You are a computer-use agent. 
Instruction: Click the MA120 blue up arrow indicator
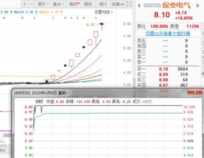36,12
